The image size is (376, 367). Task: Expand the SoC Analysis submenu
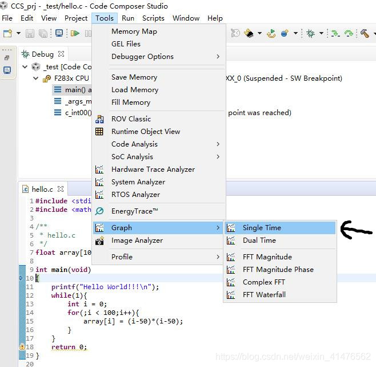click(159, 157)
